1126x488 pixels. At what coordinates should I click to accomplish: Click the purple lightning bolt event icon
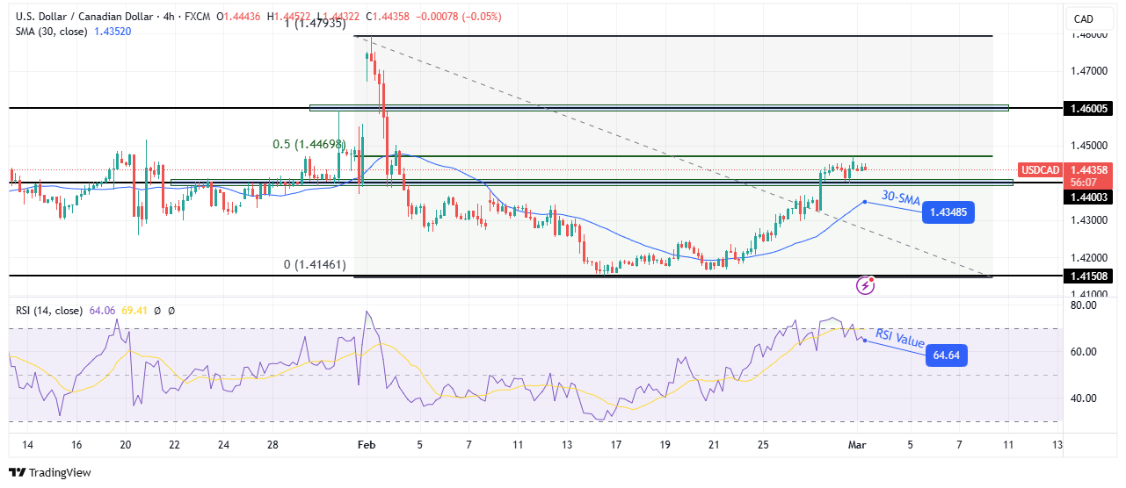tap(866, 284)
